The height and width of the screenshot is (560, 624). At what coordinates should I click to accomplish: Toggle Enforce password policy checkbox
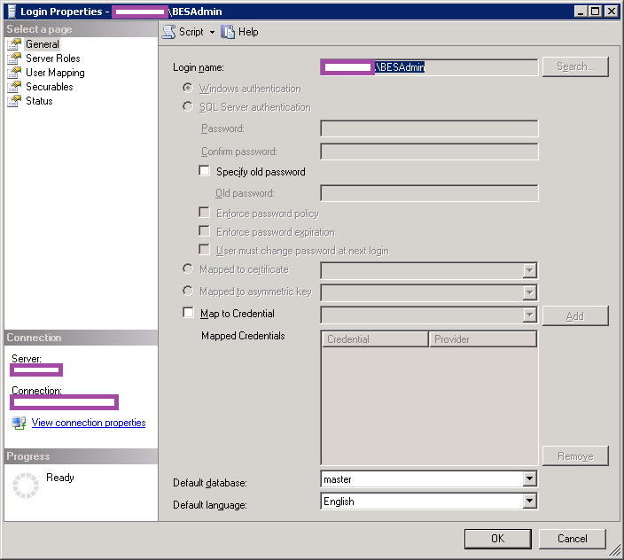pyautogui.click(x=204, y=213)
